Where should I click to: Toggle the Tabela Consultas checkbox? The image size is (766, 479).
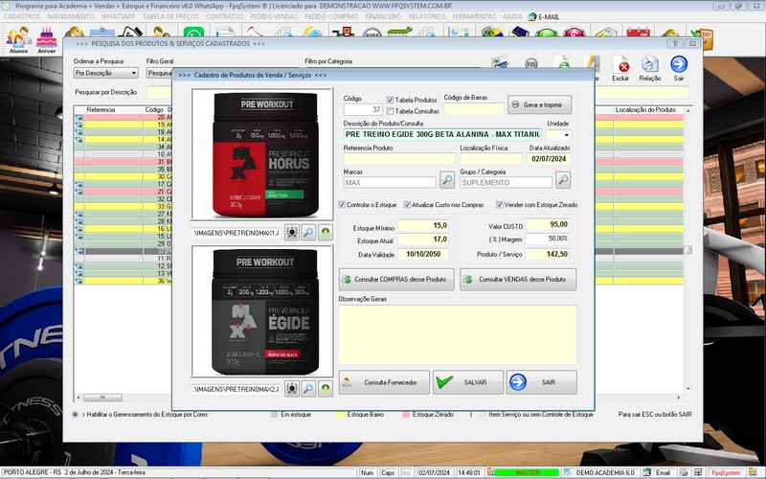(390, 111)
